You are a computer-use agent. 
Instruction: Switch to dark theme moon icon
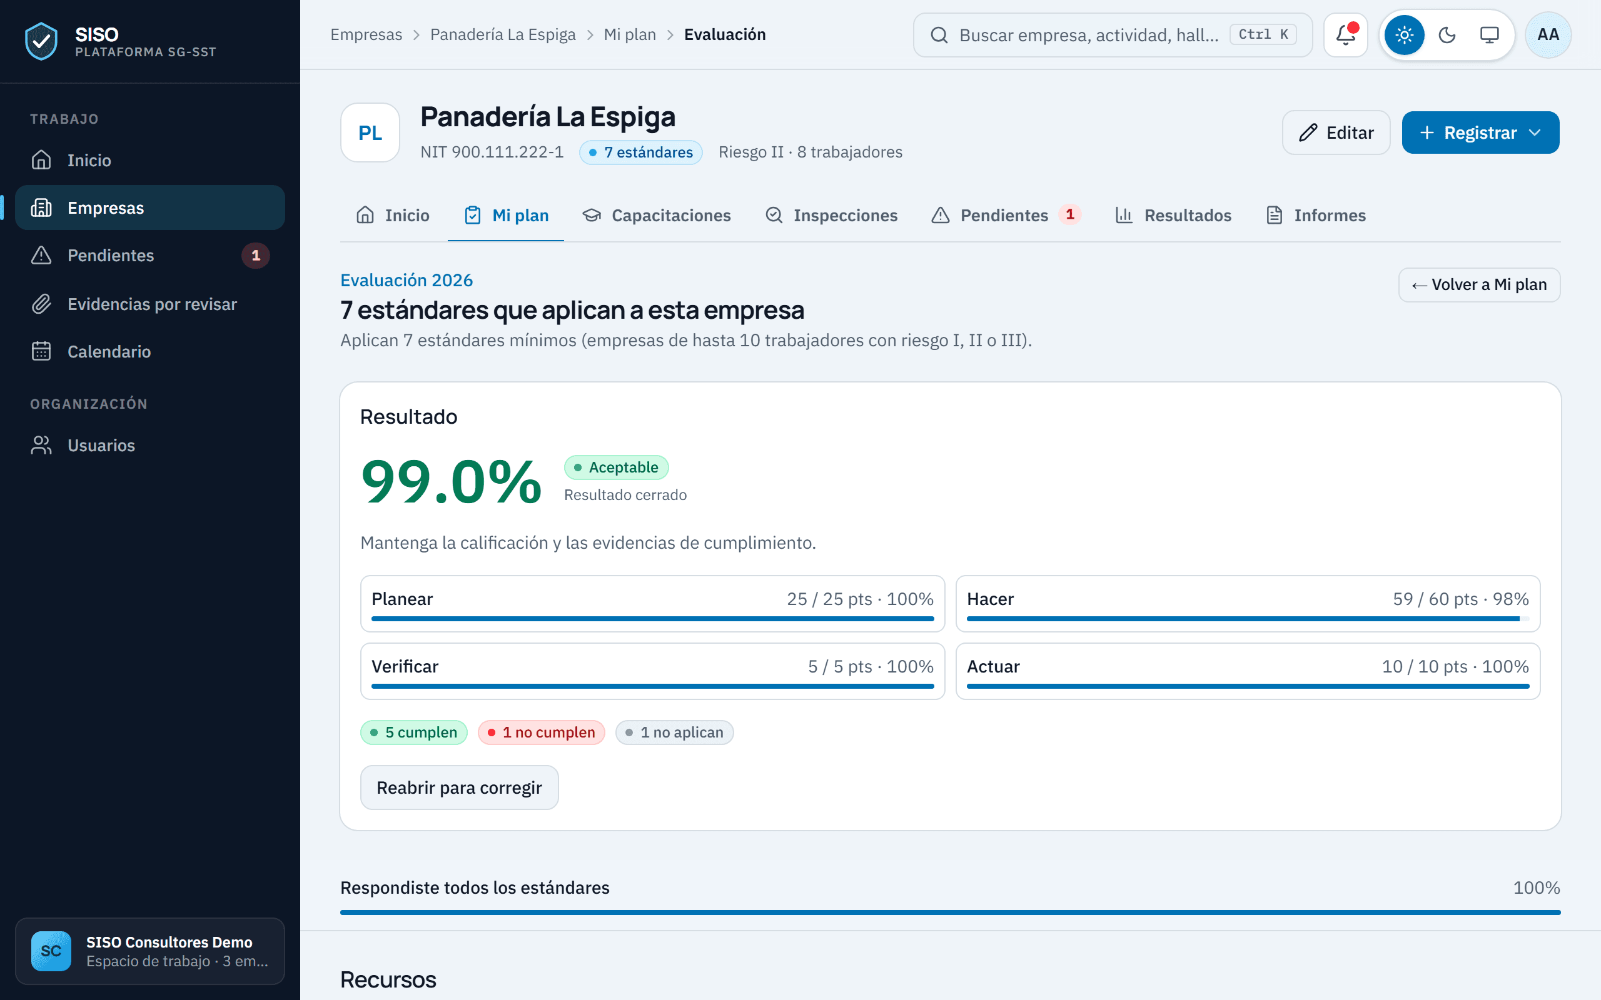(x=1447, y=34)
